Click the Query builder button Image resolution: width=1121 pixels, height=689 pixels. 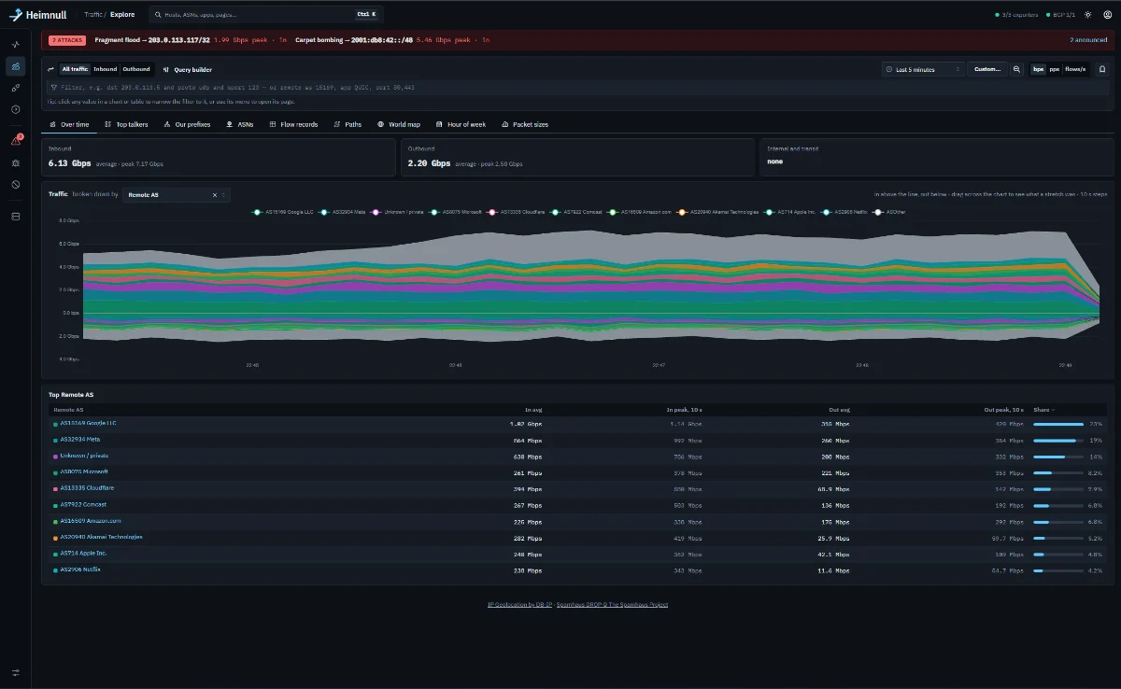[x=188, y=69]
